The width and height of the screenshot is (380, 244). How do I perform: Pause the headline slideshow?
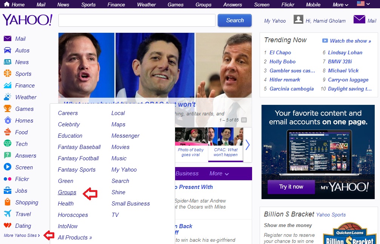click(244, 120)
